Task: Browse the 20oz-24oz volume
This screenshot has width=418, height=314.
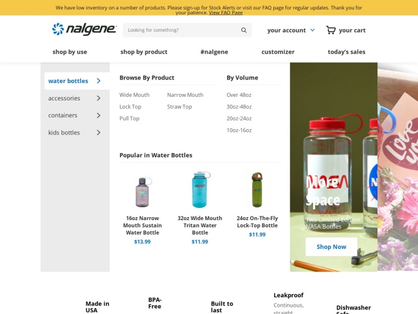Action: tap(239, 118)
